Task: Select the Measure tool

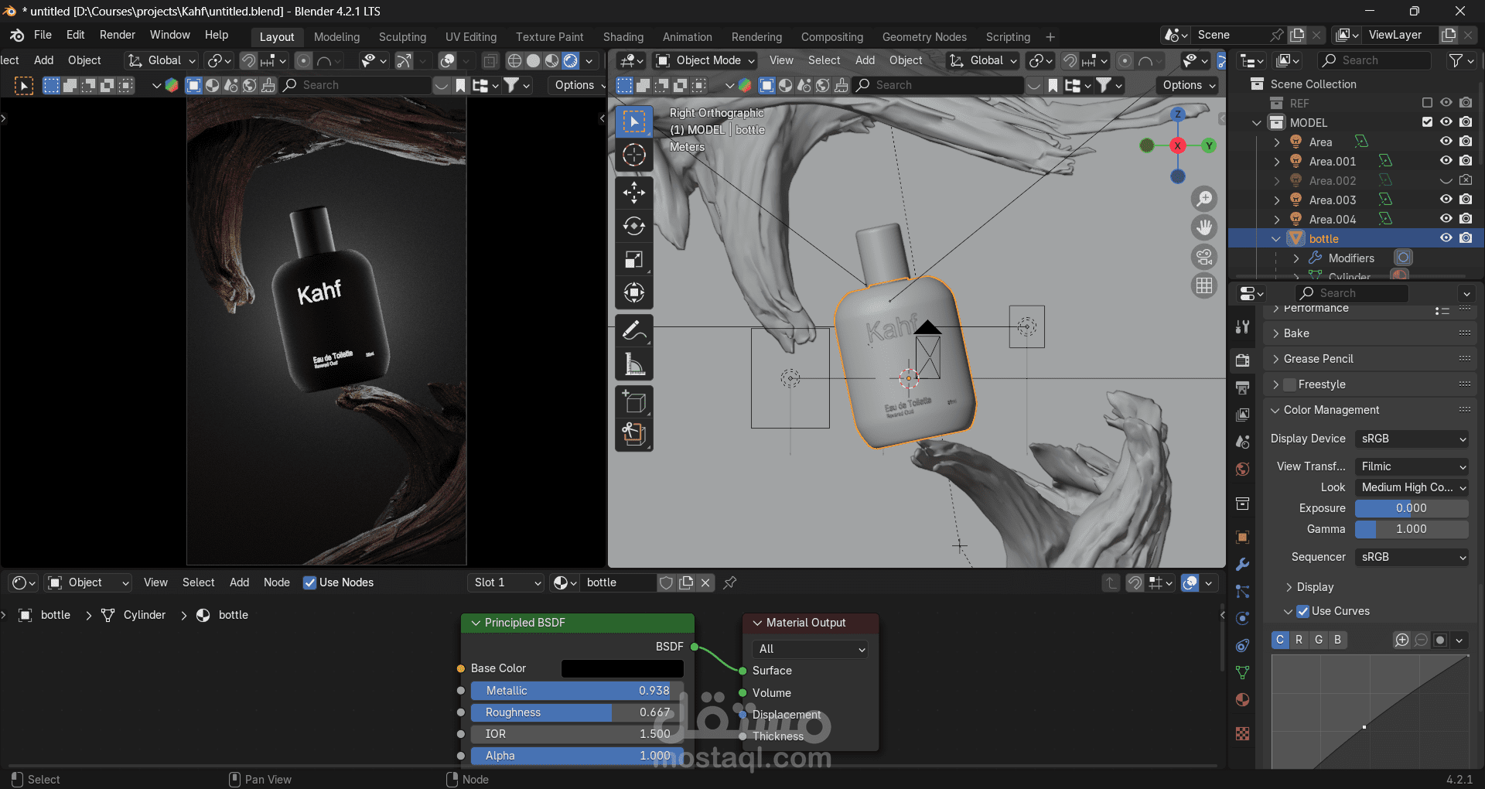Action: (634, 364)
